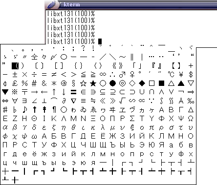Choose the left-right double arrow symbol
Screen dimensions: 217x185
[x=5, y=101]
